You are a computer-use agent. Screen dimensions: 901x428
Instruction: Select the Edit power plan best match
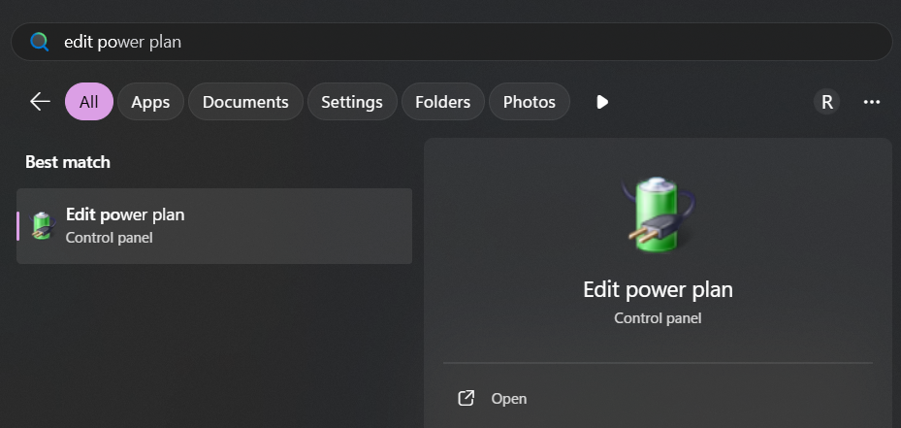[x=214, y=225]
